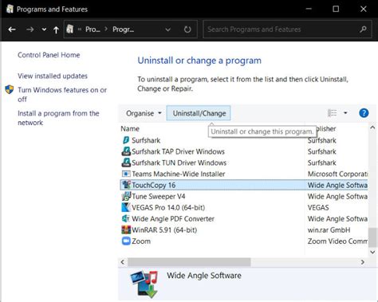
Task: Minimize the Programs and Features window
Action: tap(309, 9)
